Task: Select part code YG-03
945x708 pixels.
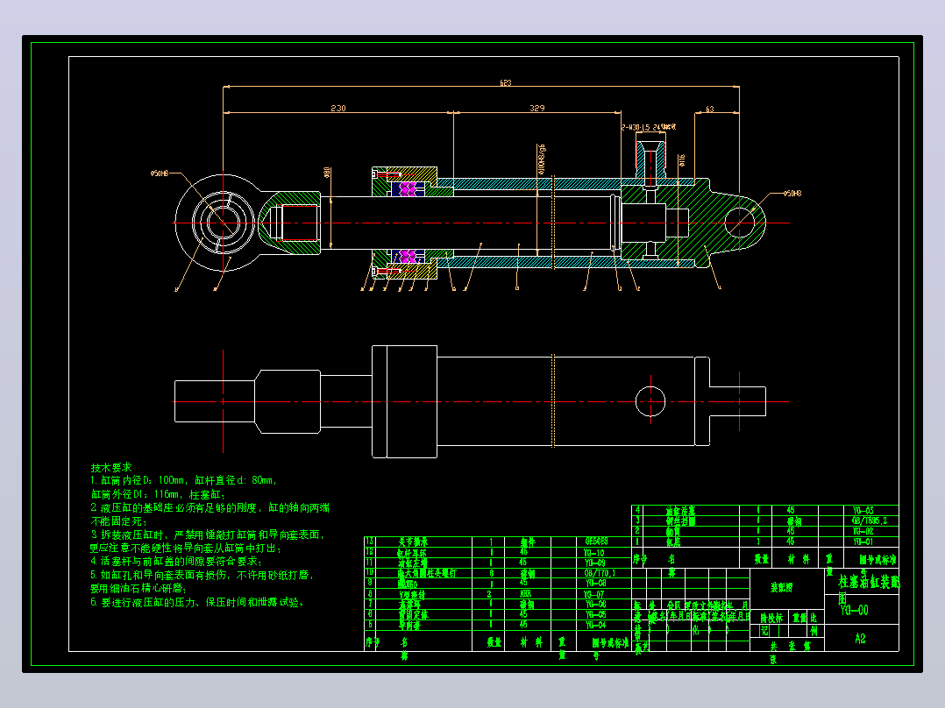Action: point(863,510)
